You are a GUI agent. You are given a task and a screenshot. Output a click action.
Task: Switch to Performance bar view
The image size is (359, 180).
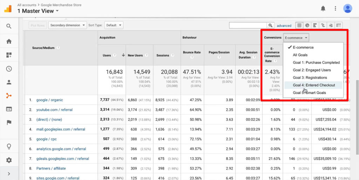315,25
